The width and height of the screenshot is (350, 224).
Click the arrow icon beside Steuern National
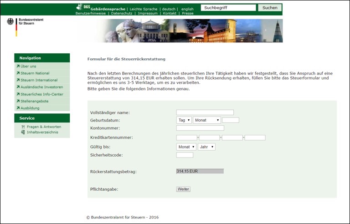point(18,73)
